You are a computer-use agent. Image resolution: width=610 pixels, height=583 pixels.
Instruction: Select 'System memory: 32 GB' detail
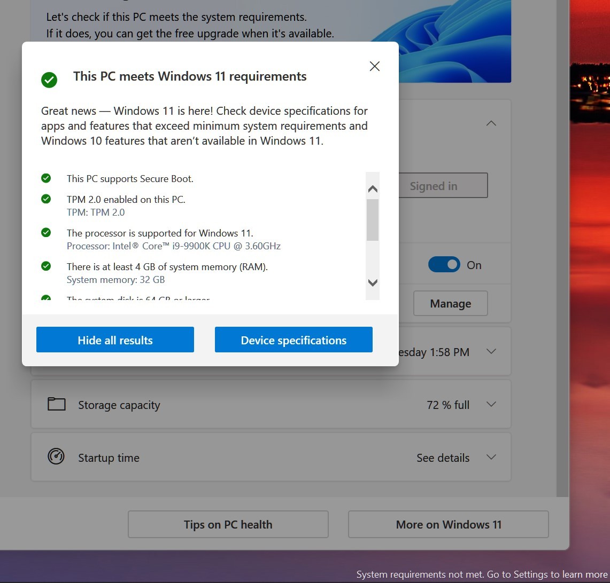tap(115, 280)
